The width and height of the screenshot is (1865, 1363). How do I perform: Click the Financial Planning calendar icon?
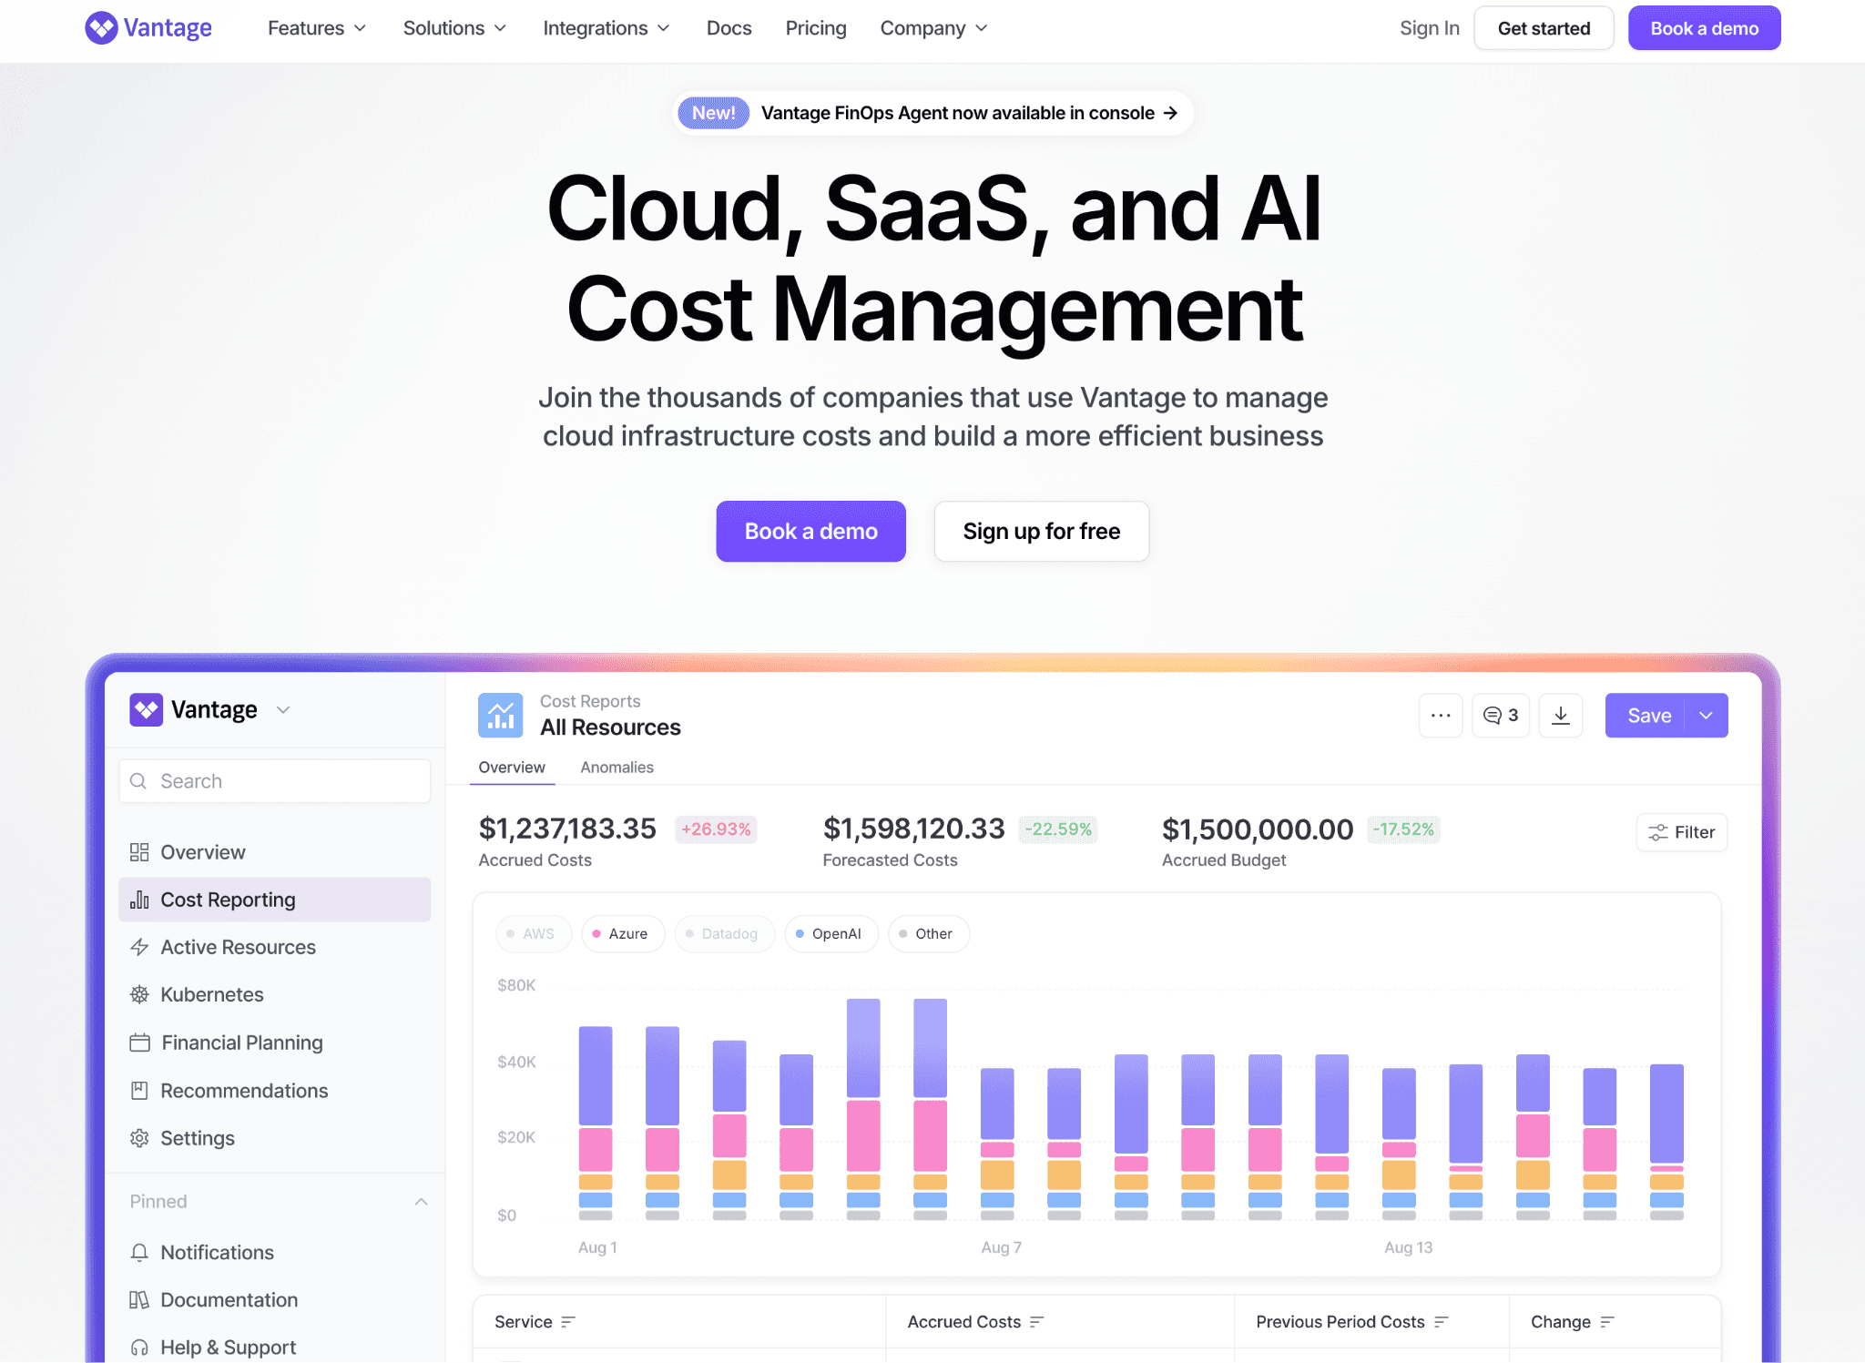click(139, 1043)
